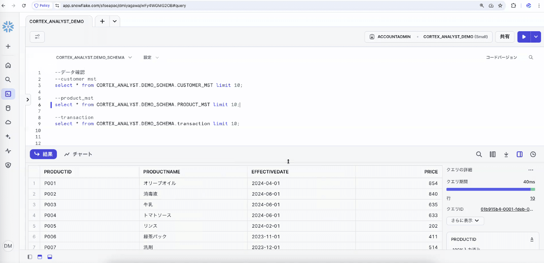Select cell P005
This screenshot has width=544, height=263.
click(50, 226)
